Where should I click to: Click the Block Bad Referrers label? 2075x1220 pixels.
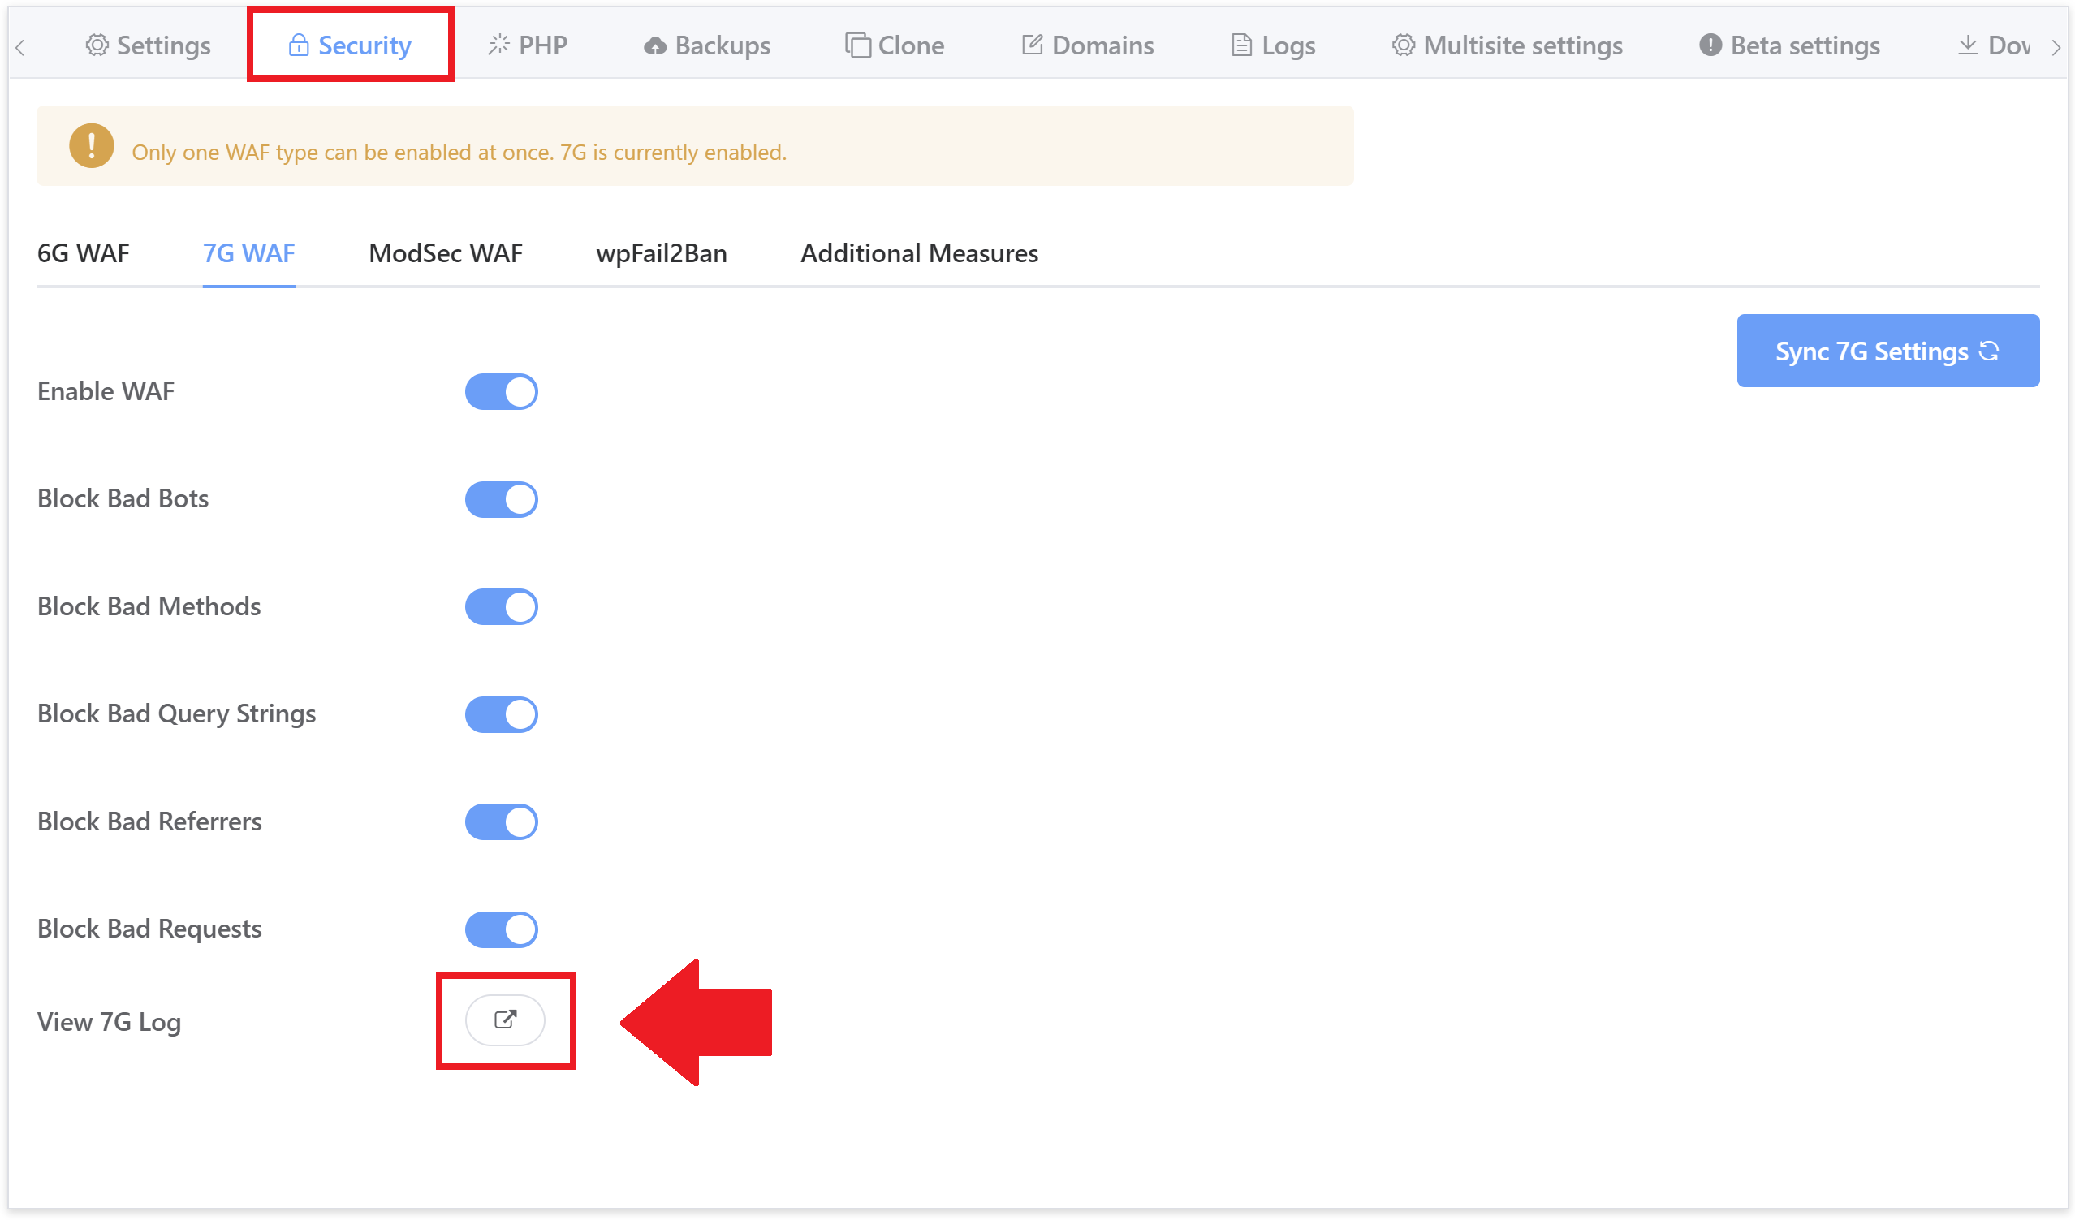point(150,821)
